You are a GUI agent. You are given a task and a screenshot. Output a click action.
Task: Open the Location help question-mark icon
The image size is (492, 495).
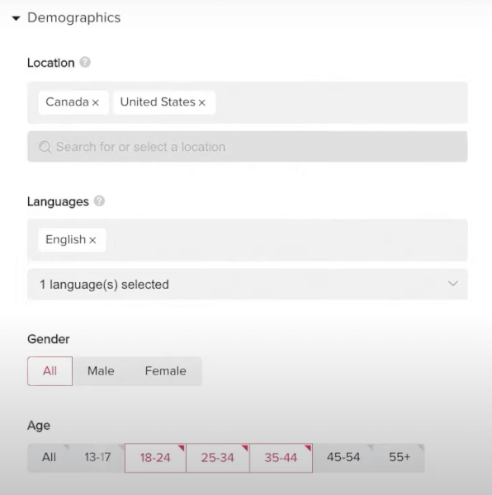(x=85, y=62)
